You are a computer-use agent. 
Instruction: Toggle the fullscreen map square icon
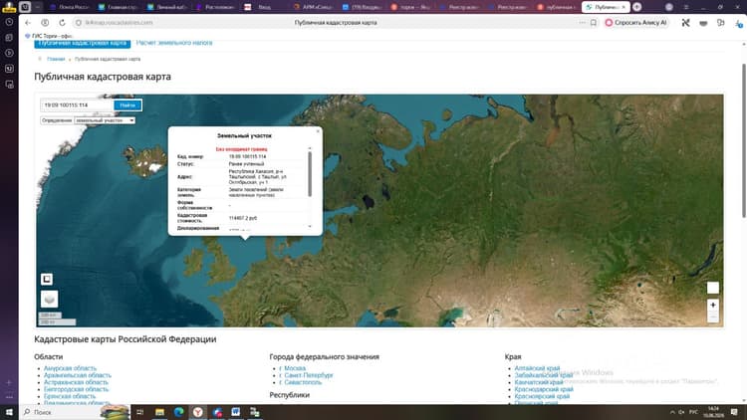47,279
